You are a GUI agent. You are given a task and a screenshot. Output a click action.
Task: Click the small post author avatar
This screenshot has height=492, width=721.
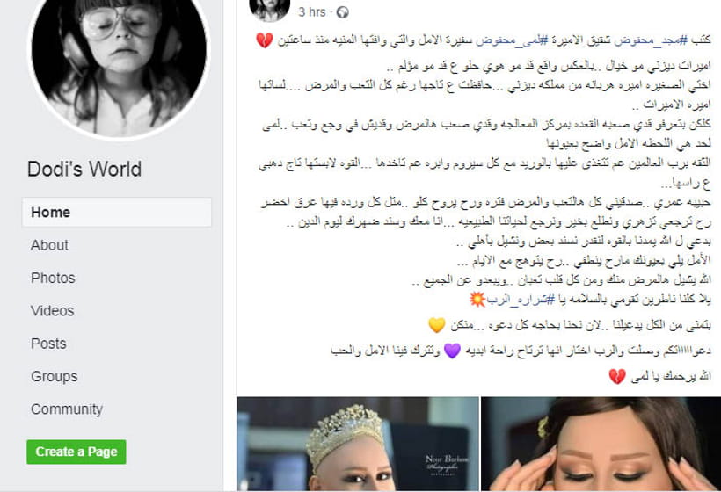click(269, 9)
